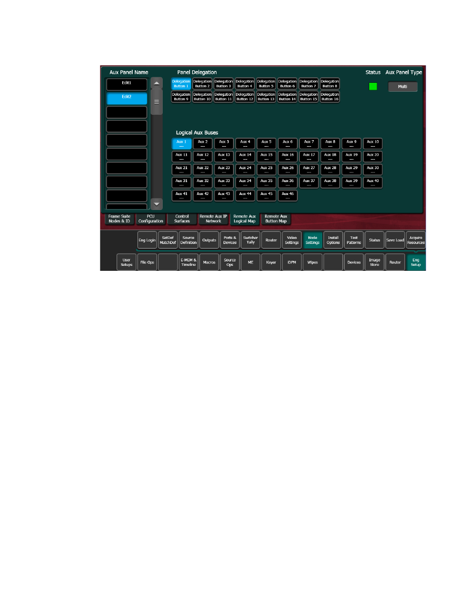
Task: Switch to Remote Aux Button Map tab
Action: pyautogui.click(x=276, y=219)
